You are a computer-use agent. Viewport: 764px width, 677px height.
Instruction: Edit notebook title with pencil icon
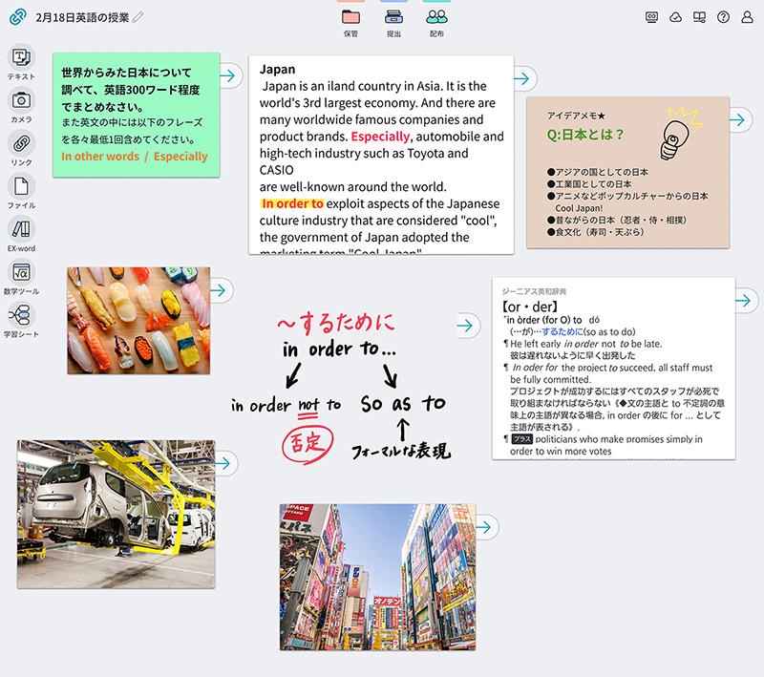pos(138,17)
